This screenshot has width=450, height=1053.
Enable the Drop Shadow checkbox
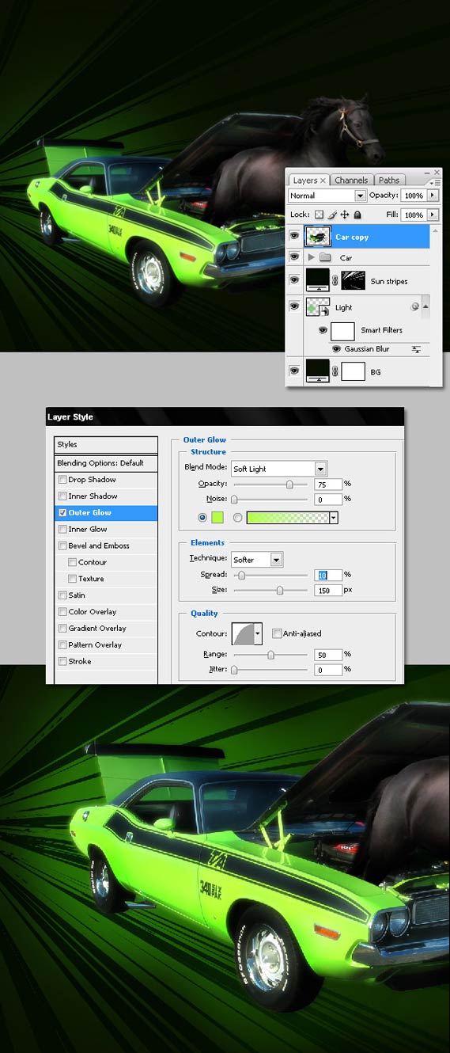62,480
